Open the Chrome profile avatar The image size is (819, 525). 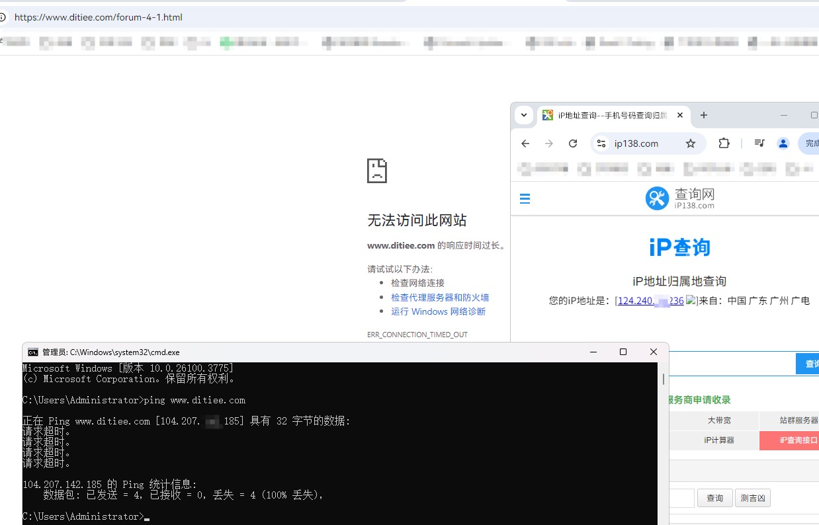click(783, 143)
